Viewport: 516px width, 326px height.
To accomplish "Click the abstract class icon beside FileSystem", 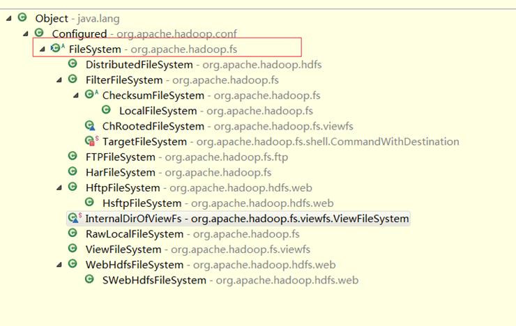I will point(58,48).
